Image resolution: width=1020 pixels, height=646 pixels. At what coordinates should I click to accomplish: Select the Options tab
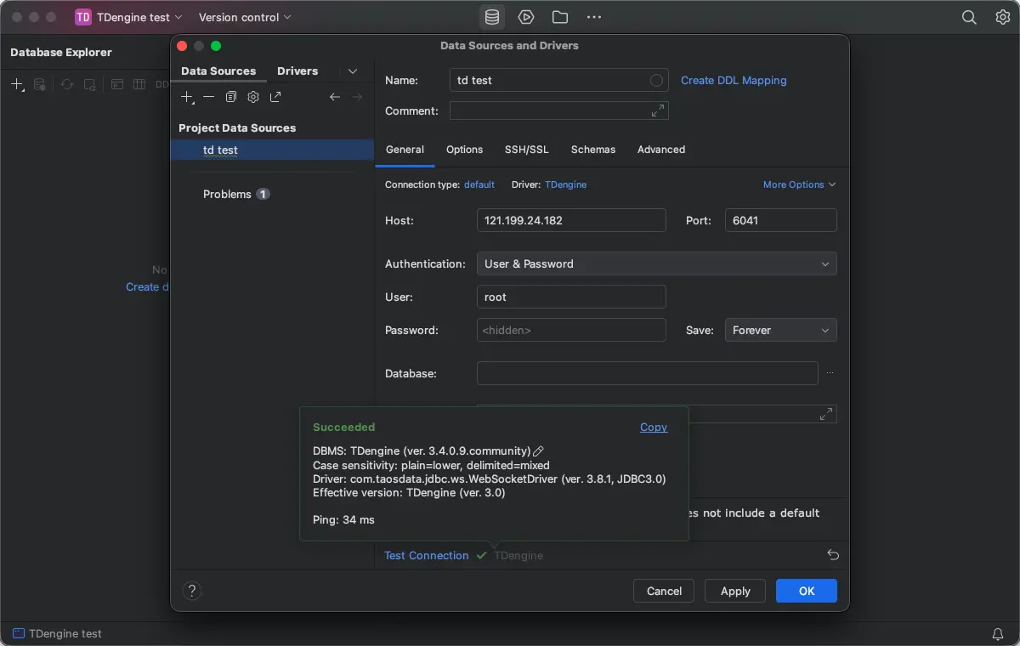(465, 150)
